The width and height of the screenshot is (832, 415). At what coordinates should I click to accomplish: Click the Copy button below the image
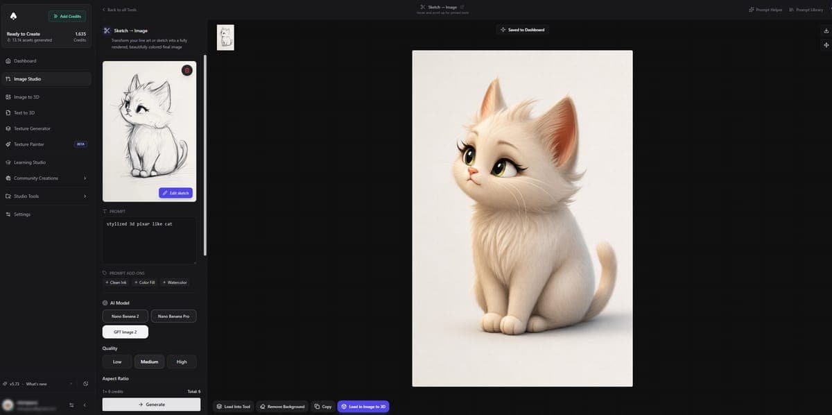(322, 407)
